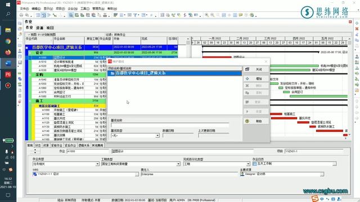Click the 关闭 button in baseline dialog

point(256,70)
